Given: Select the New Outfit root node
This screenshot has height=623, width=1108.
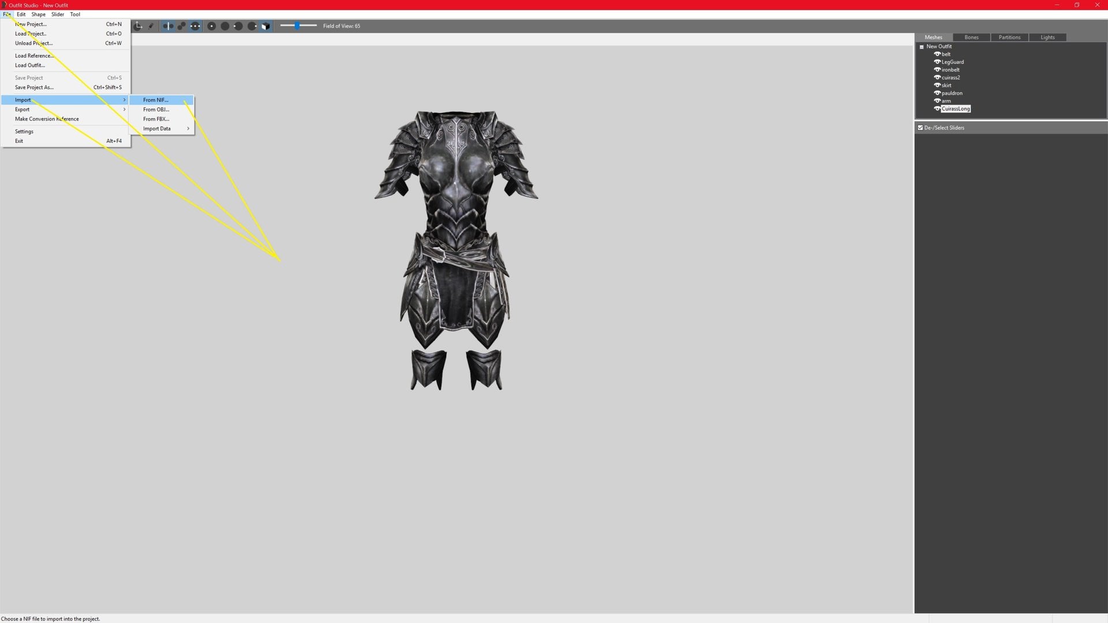Looking at the screenshot, I should coord(939,47).
